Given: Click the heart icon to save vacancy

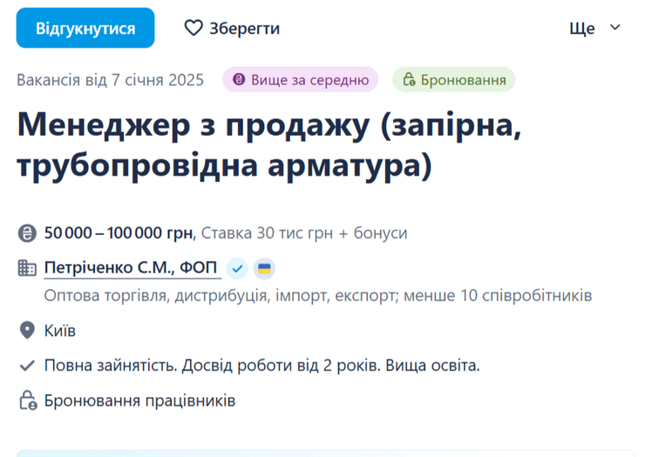Looking at the screenshot, I should coord(193,28).
